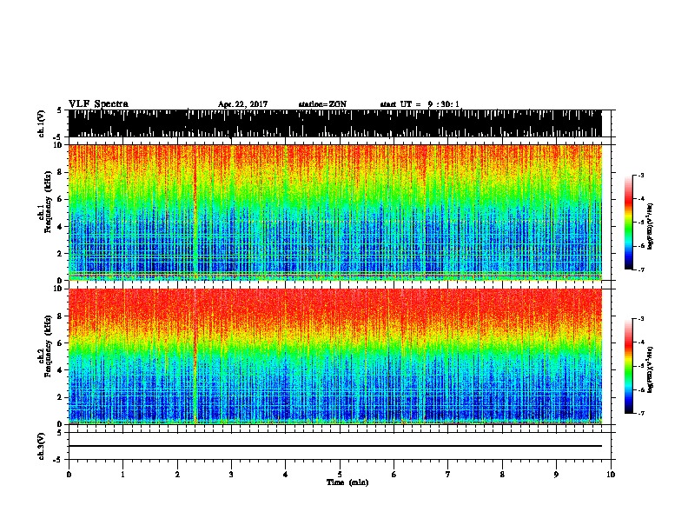688x532 pixels.
Task: Click time axis tick label "0"
Action: 69,475
